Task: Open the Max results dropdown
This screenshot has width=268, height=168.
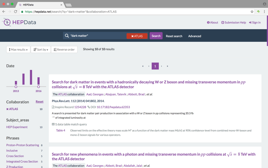Action: click(x=18, y=50)
